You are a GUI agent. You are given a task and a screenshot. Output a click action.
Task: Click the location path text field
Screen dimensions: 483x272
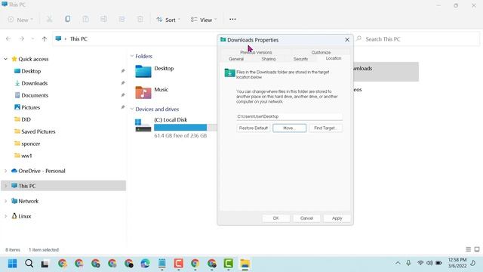point(289,116)
